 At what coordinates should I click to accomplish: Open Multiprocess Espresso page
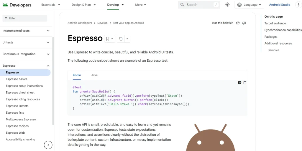[x=21, y=119]
